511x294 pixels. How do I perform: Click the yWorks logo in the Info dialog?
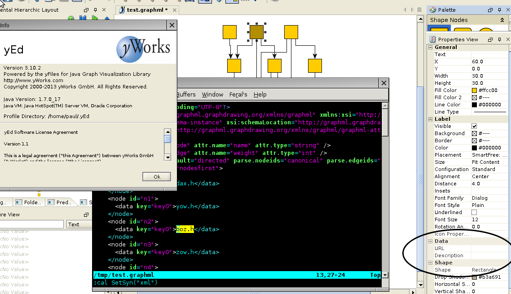(x=143, y=49)
